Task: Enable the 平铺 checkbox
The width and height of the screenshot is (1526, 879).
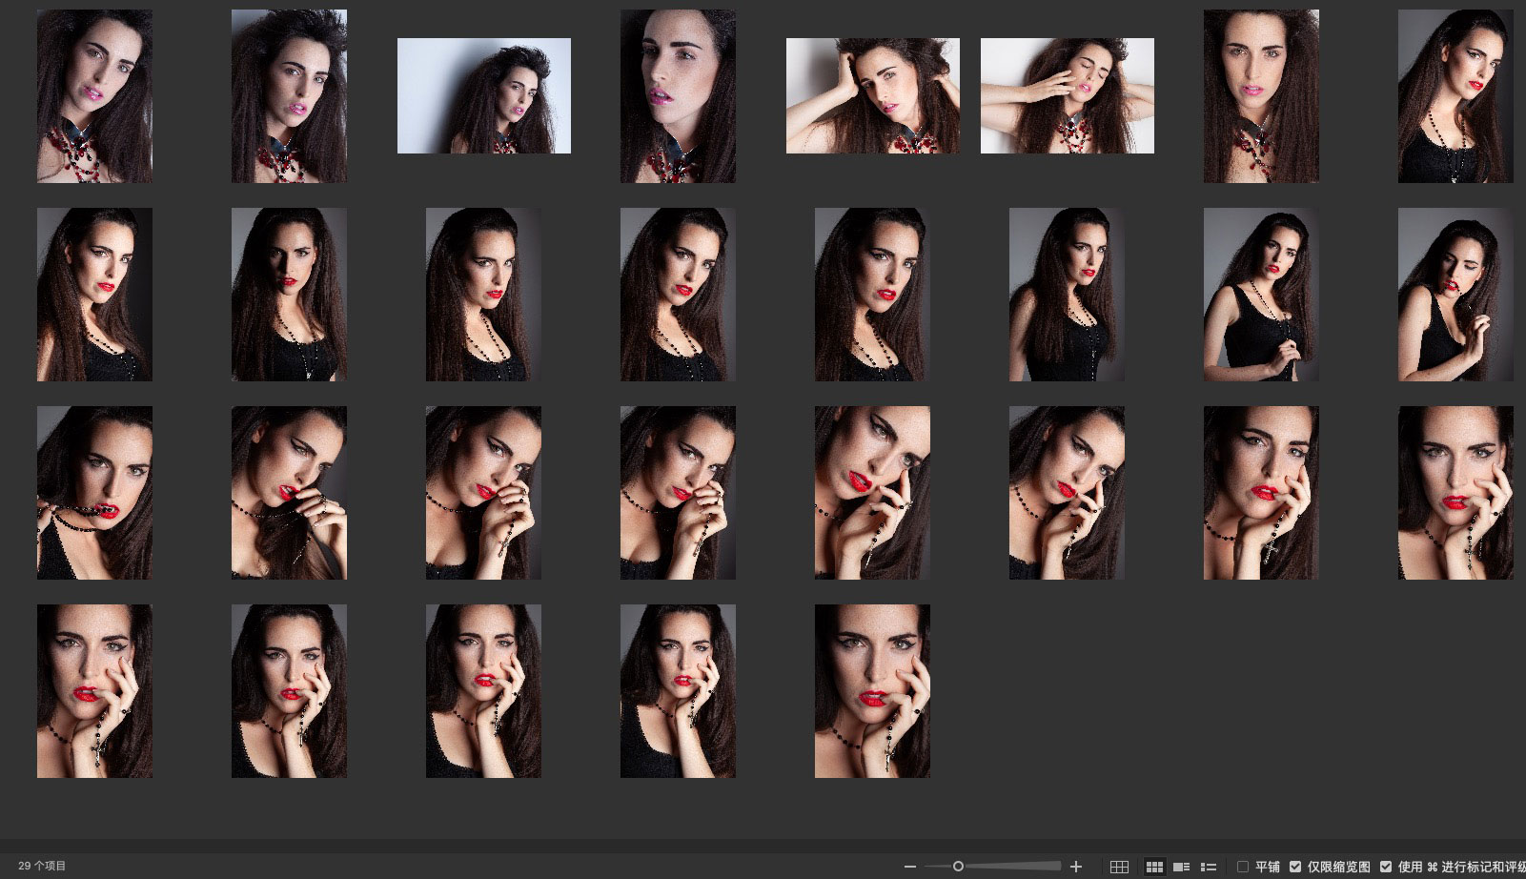Action: tap(1243, 867)
